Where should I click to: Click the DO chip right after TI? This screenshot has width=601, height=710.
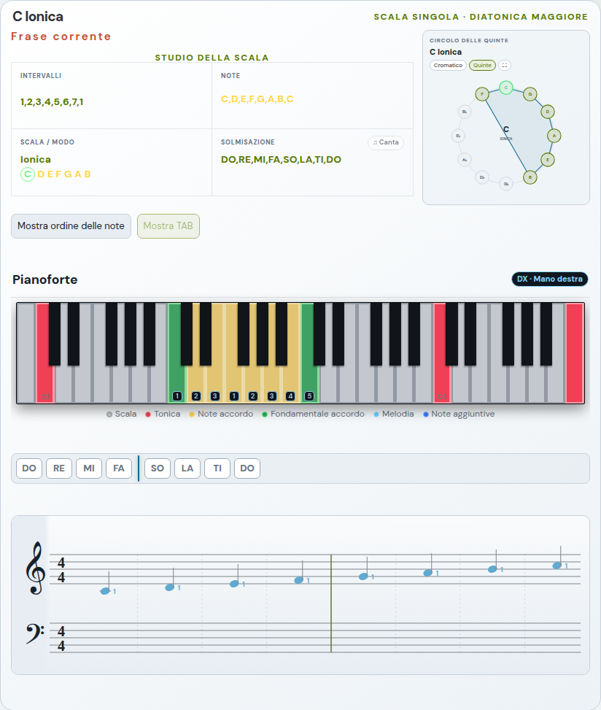247,468
